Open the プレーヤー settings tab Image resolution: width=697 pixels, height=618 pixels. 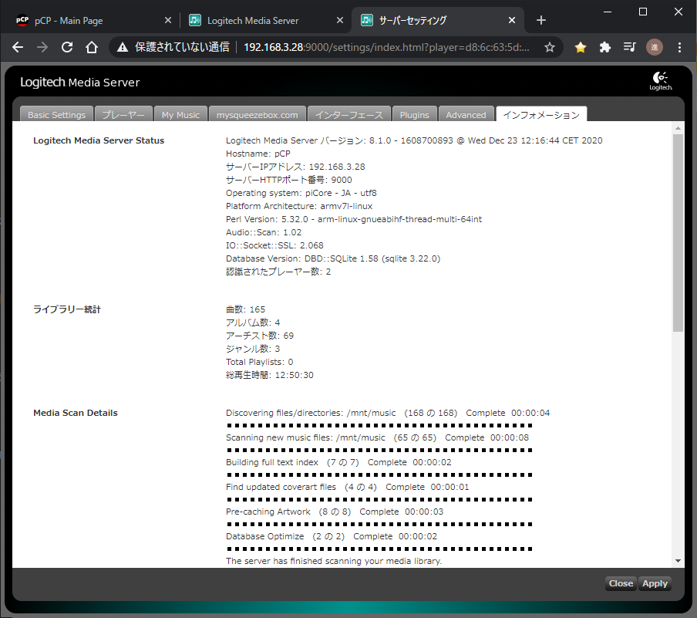[123, 114]
